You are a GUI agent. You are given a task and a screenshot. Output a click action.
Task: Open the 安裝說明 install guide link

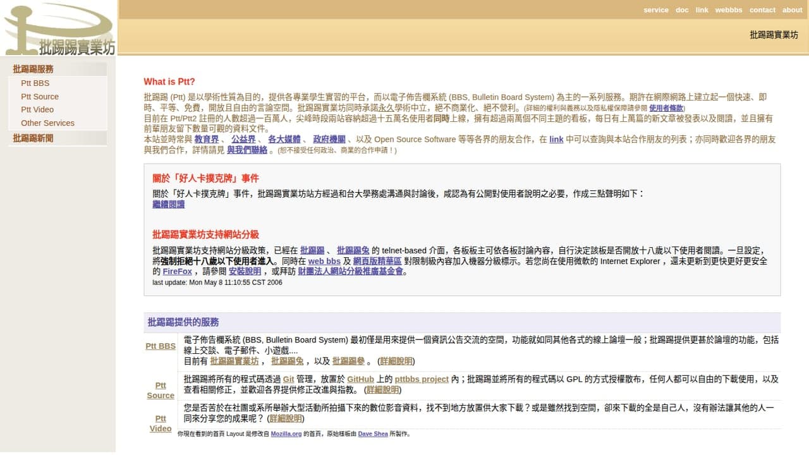[x=245, y=272]
